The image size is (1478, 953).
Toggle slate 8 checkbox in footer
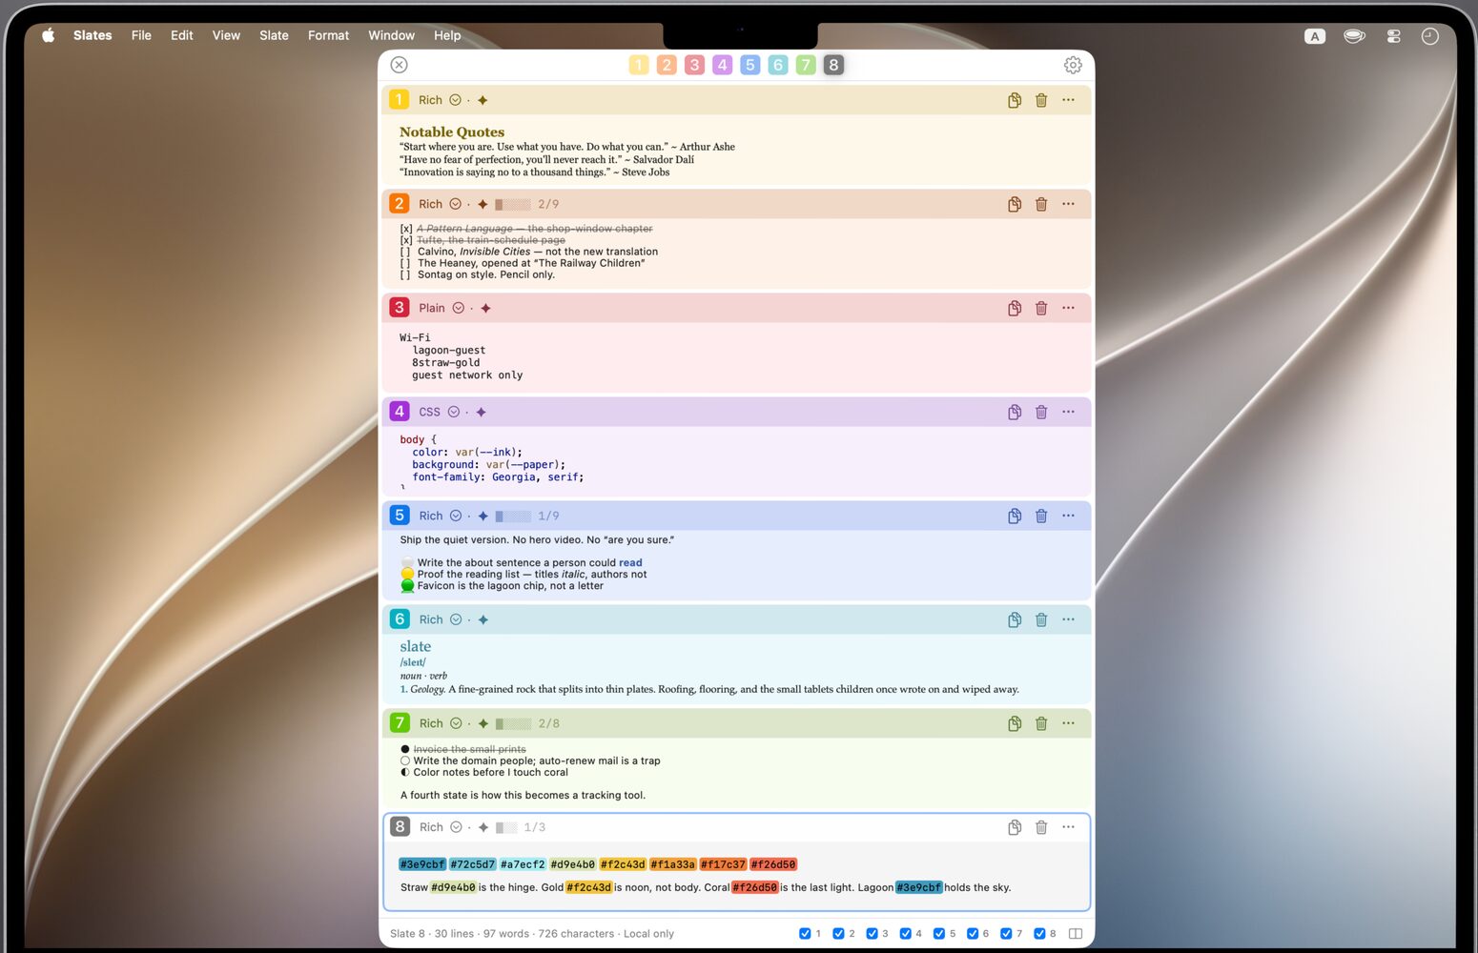click(x=1039, y=934)
